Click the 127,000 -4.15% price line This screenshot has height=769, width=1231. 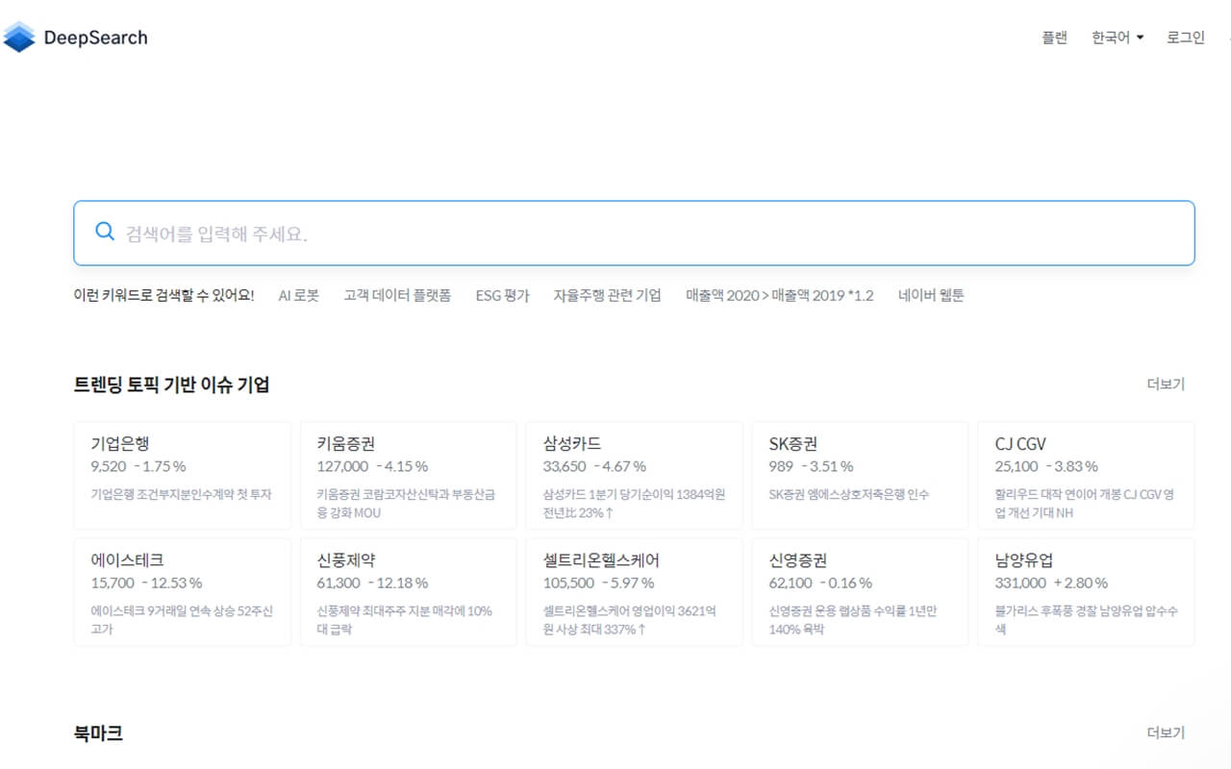[372, 466]
